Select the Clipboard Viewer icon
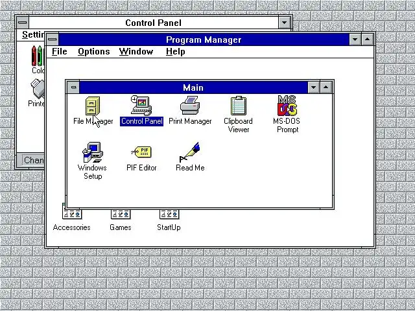 tap(238, 106)
